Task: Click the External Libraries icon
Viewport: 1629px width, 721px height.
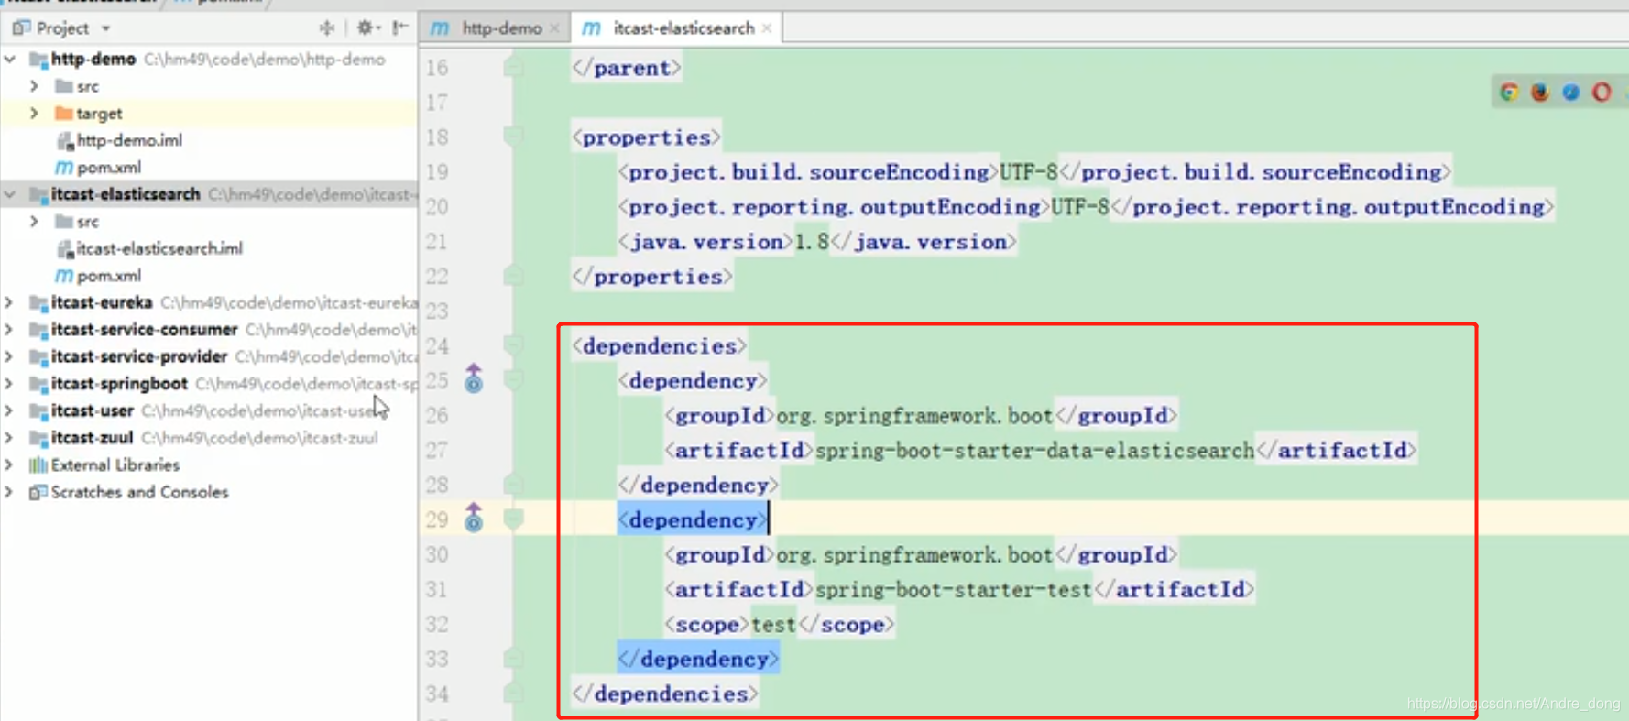Action: [x=38, y=465]
